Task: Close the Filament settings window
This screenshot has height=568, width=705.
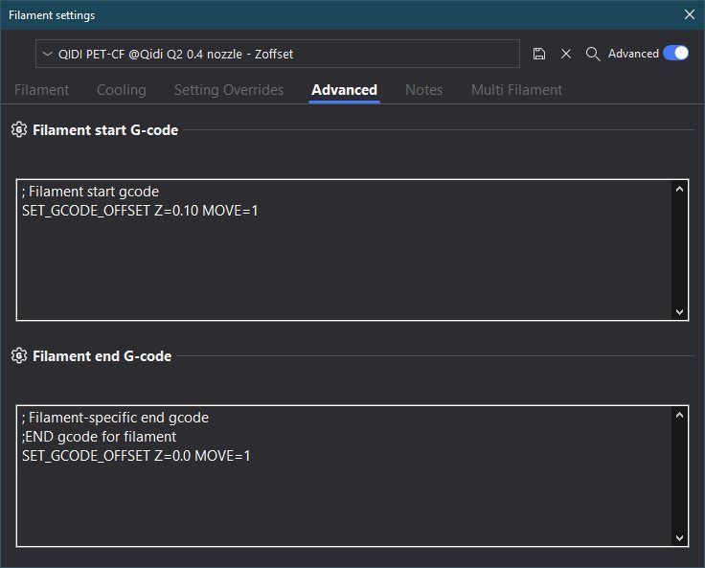Action: point(690,14)
